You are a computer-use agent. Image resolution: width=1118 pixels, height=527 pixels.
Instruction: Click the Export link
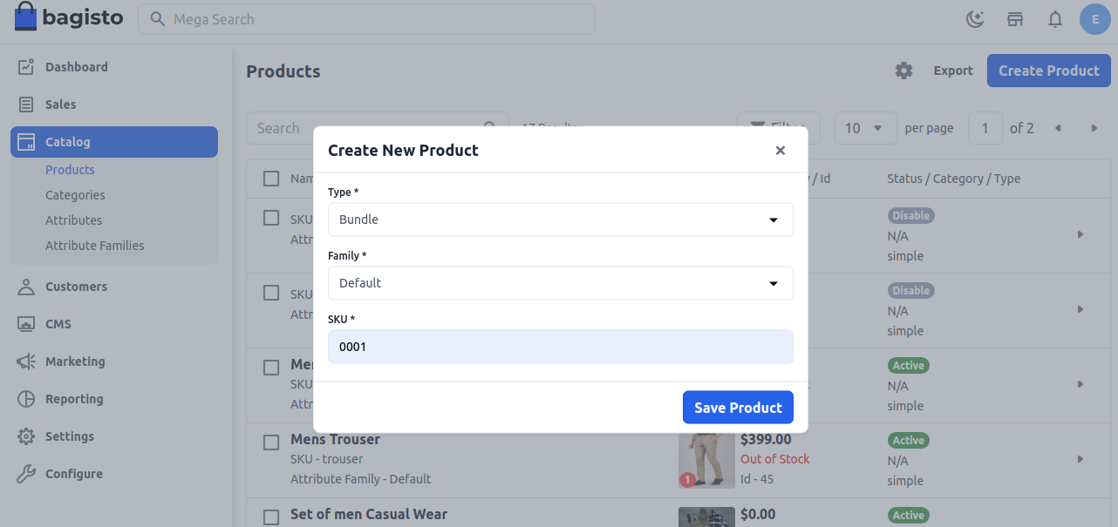point(952,71)
